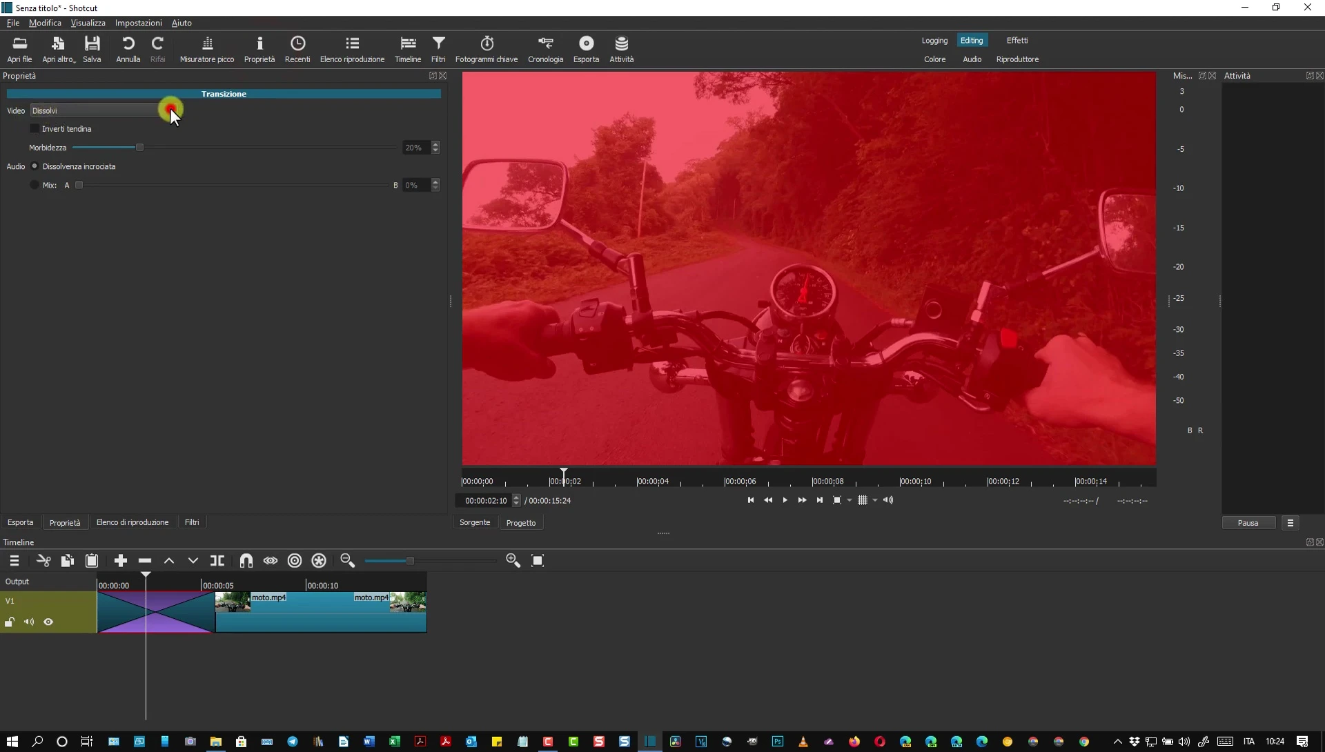Enable ripple mode in timeline toolbar

[295, 561]
